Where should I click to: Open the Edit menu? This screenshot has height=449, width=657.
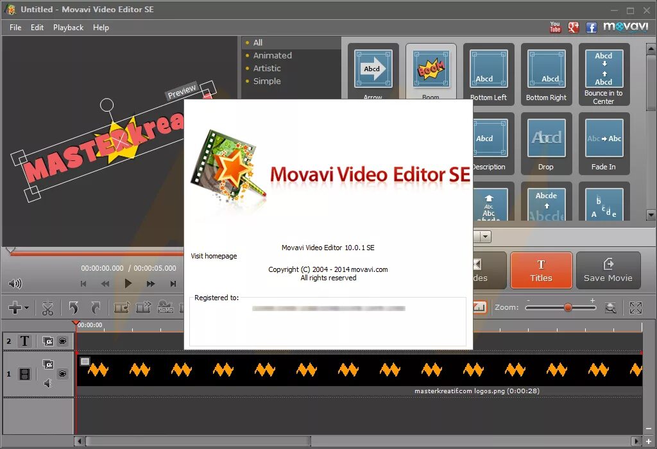pyautogui.click(x=37, y=28)
